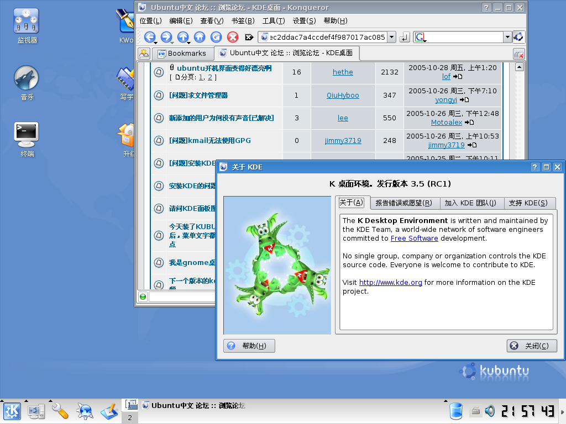Switch to the Bookmarks tab
Image resolution: width=566 pixels, height=424 pixels.
coord(182,54)
